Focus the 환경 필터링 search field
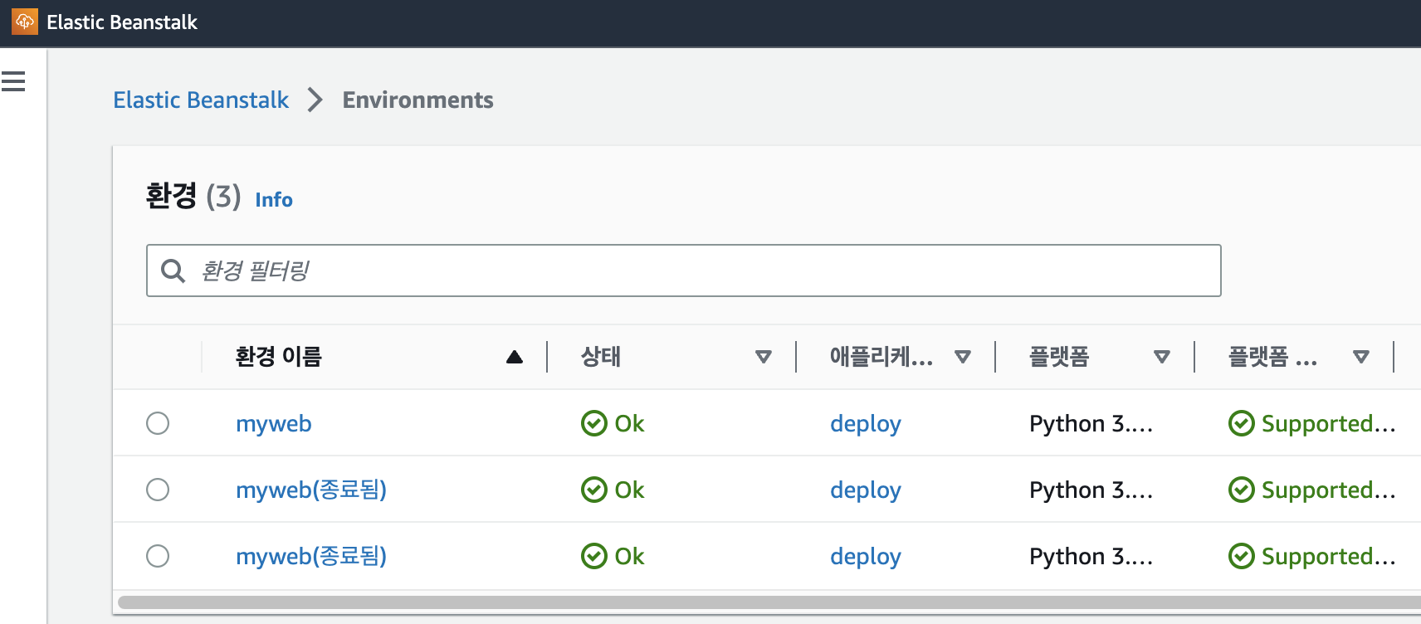 click(684, 271)
